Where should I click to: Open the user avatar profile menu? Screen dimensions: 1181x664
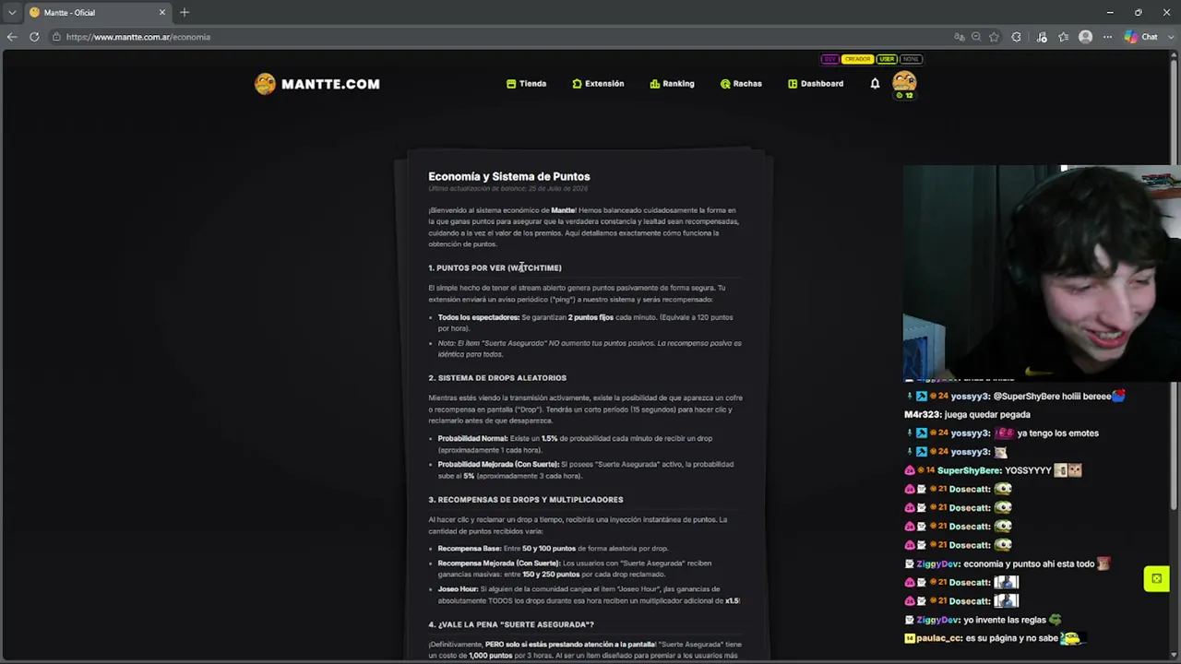904,81
